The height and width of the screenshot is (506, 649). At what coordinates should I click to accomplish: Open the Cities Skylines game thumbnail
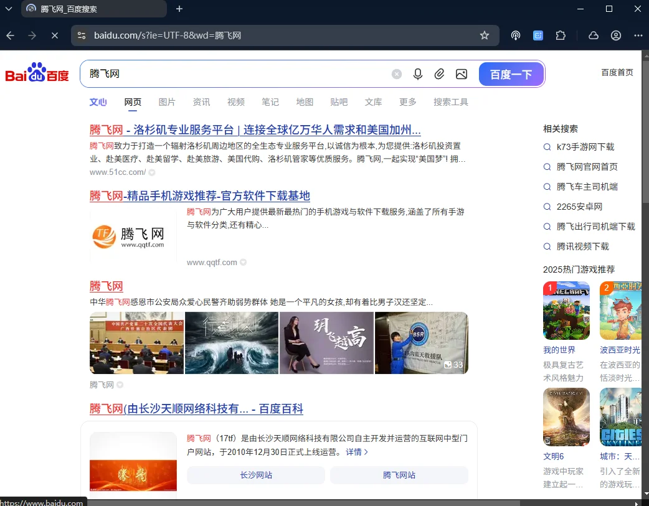click(620, 417)
